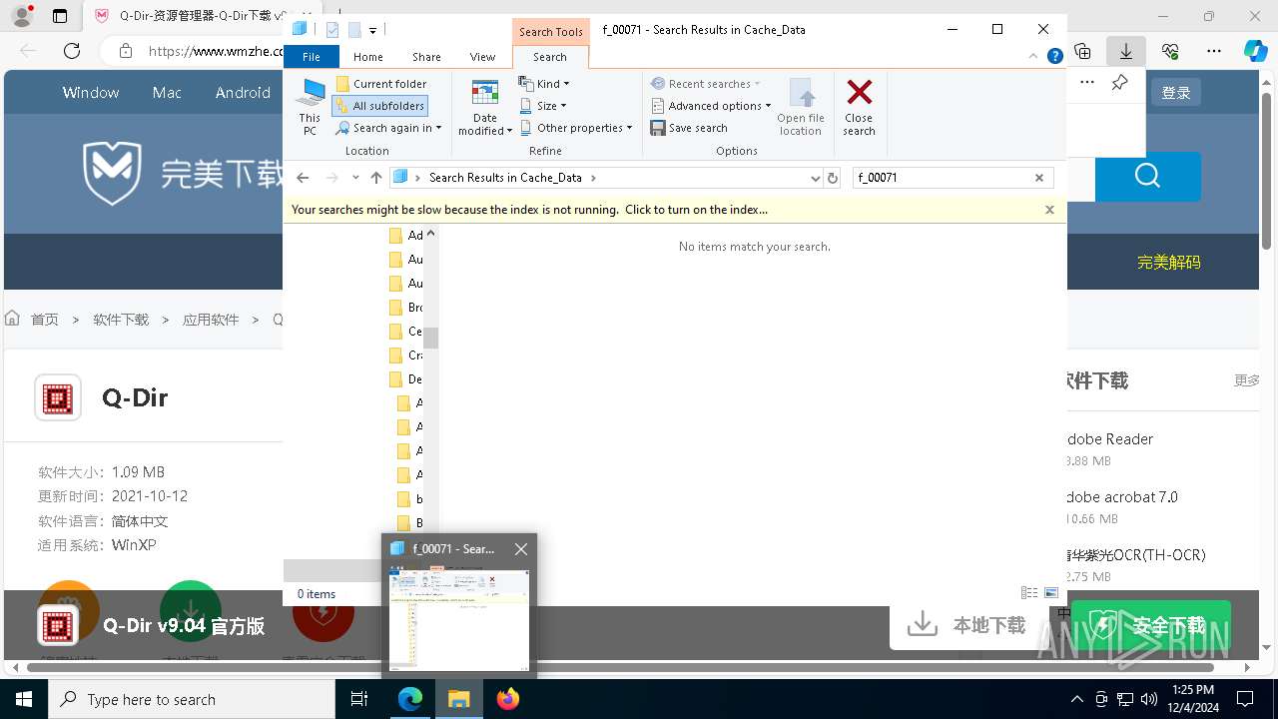
Task: Click the red Close search button
Action: tap(859, 107)
